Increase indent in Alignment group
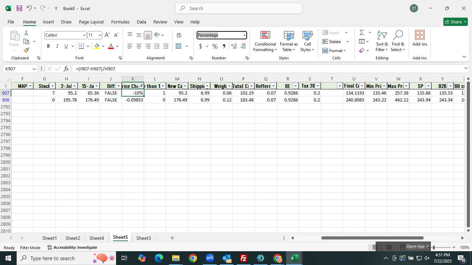 (x=166, y=46)
